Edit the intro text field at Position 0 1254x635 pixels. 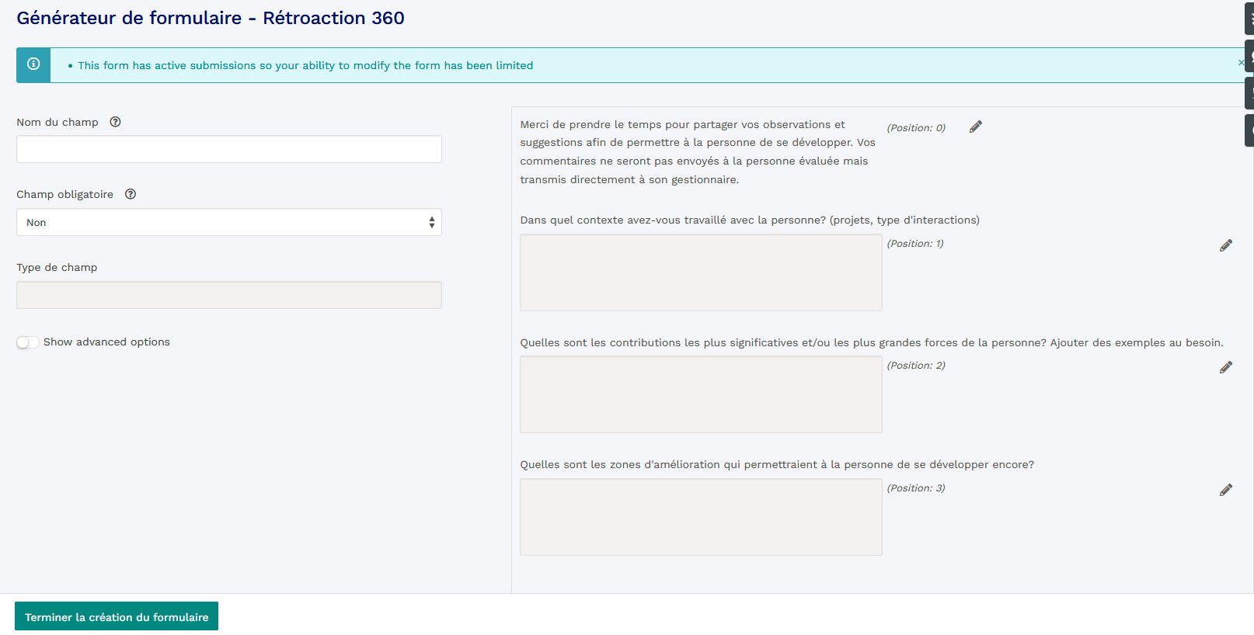[976, 127]
